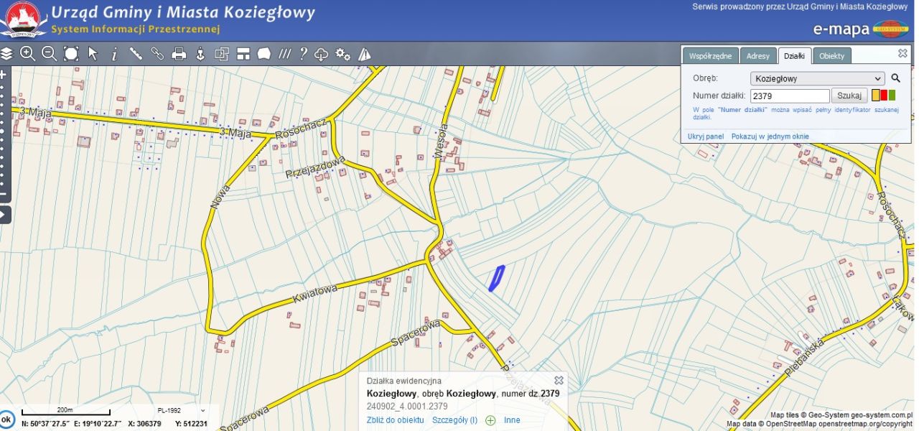Viewport: 919px width, 431px height.
Task: Open the map layers panel icon
Action: point(6,54)
